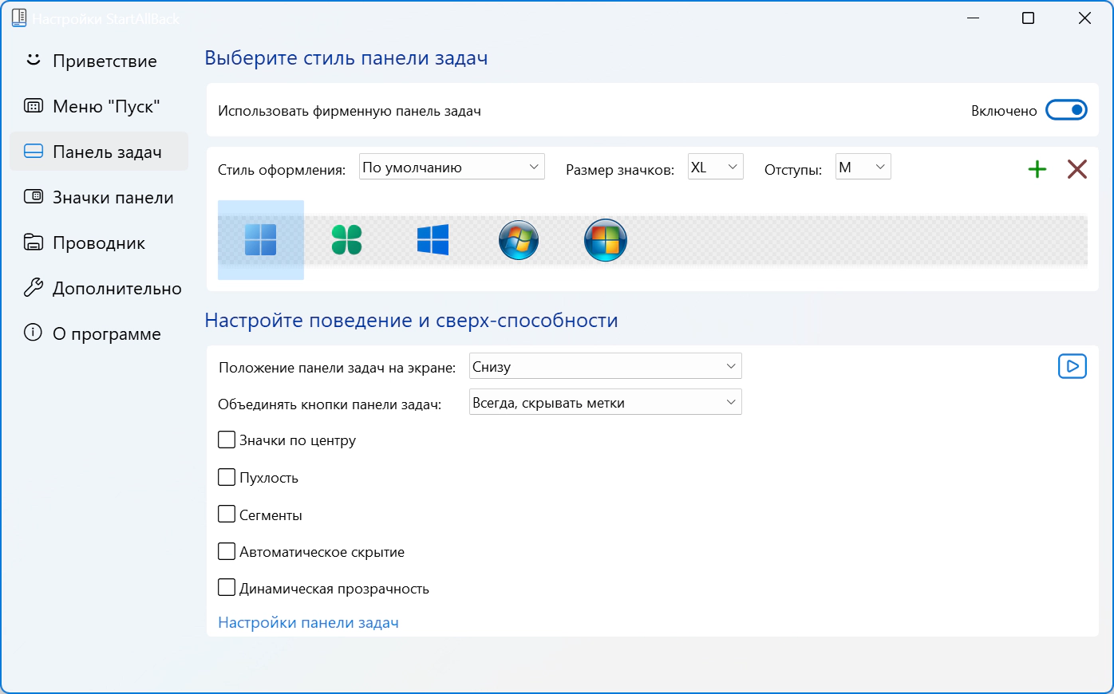Choose the green clover start button icon
Image resolution: width=1114 pixels, height=694 pixels.
tap(346, 239)
